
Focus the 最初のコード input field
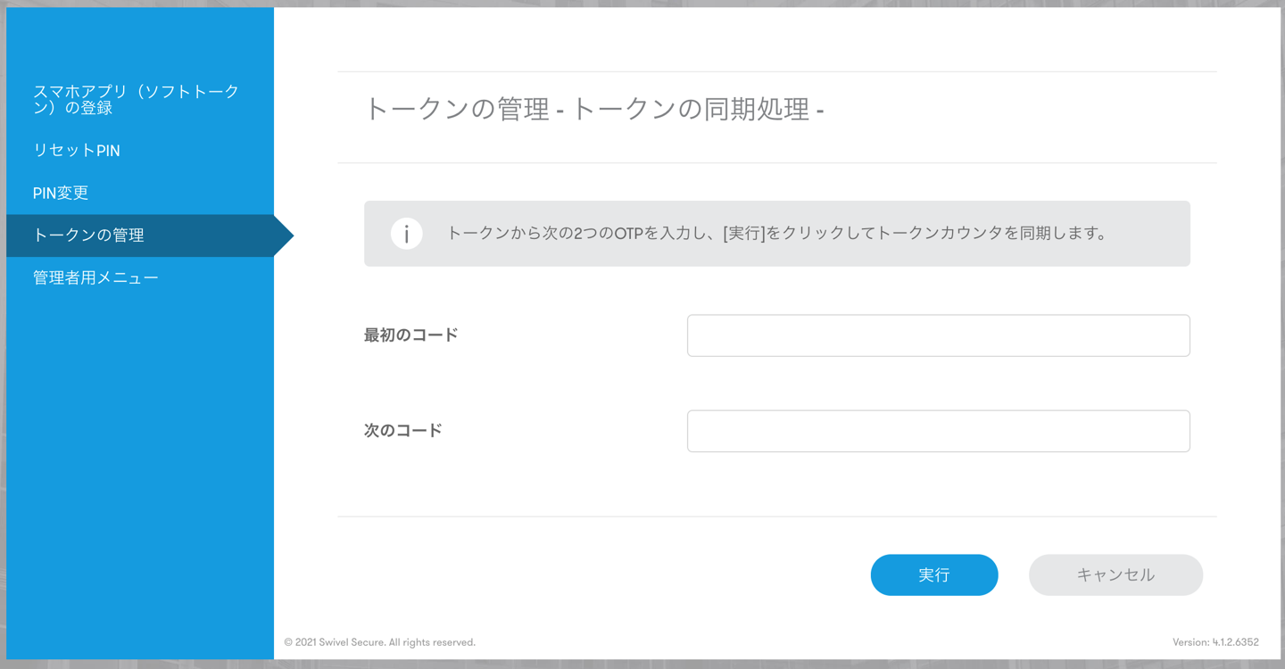(938, 335)
